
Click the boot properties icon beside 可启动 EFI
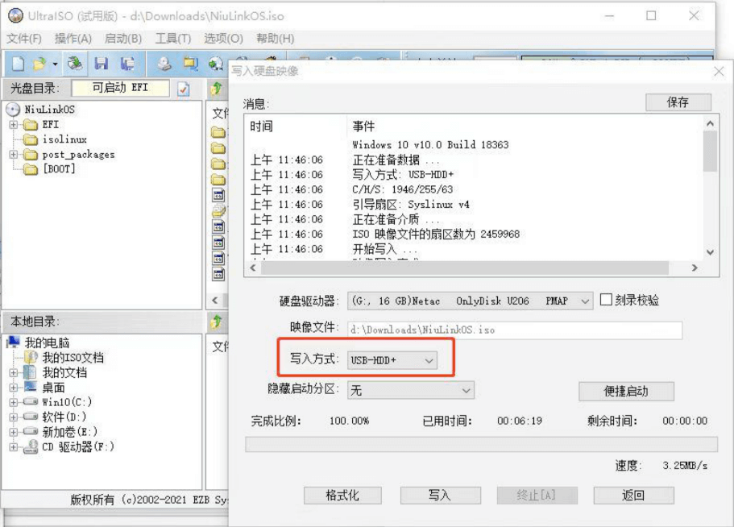point(184,89)
